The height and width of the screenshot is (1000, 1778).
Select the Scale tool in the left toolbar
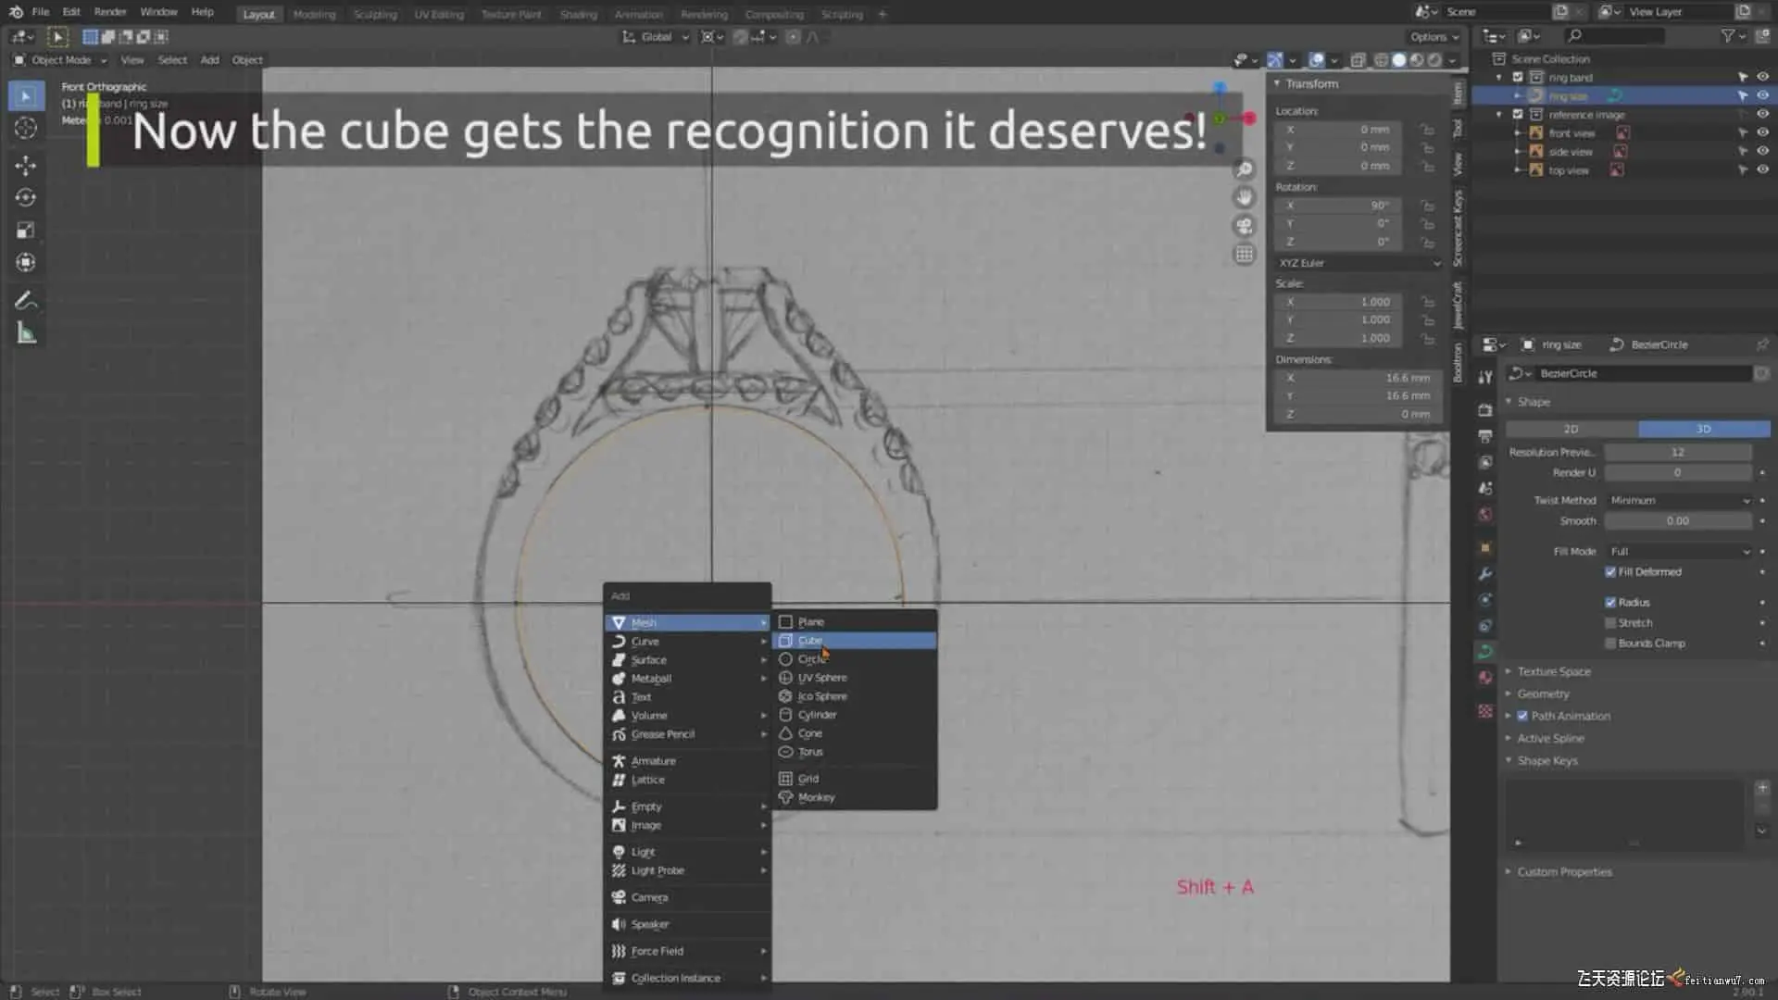point(26,231)
